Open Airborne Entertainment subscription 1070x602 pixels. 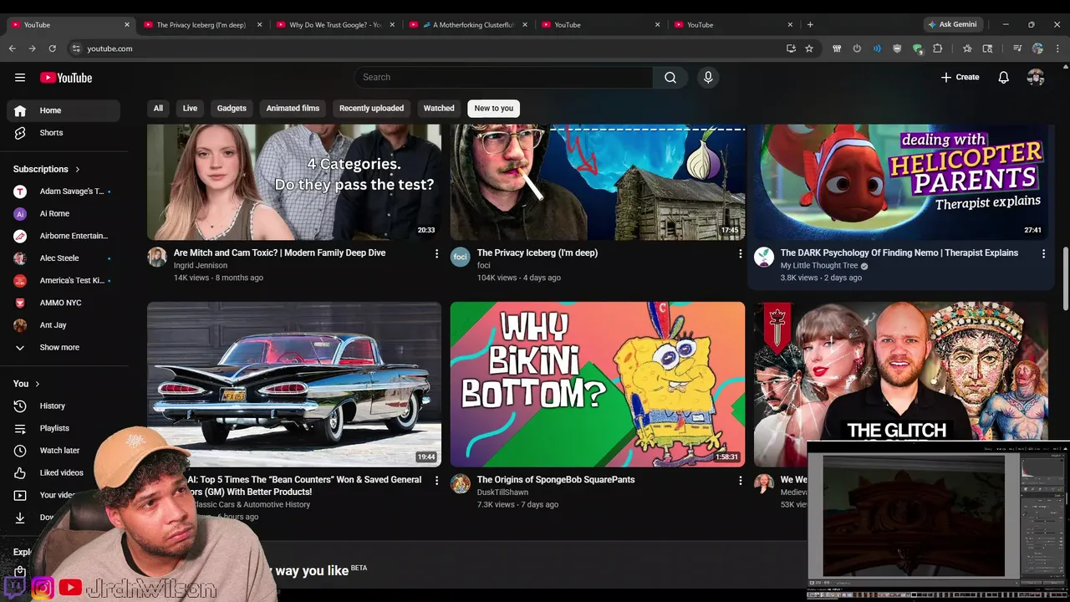coord(64,236)
